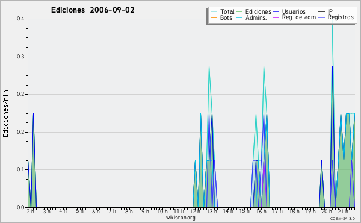Click the 14 h x-axis label
The width and height of the screenshot is (361, 223).
click(228, 211)
